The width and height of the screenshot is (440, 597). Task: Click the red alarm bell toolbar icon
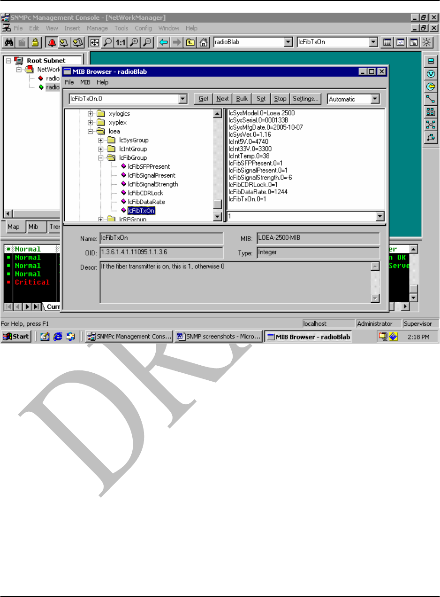pos(51,42)
